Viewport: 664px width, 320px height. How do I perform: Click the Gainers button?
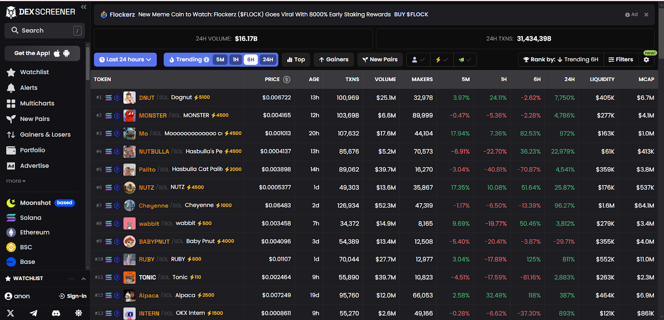[x=334, y=60]
